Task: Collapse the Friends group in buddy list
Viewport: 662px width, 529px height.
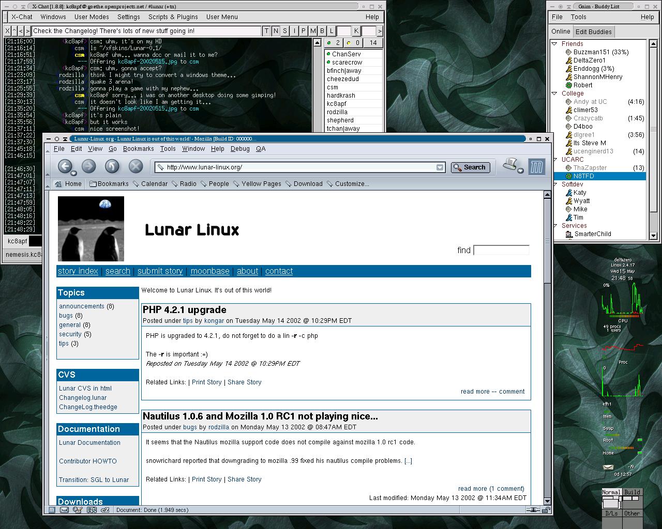Action: 555,44
